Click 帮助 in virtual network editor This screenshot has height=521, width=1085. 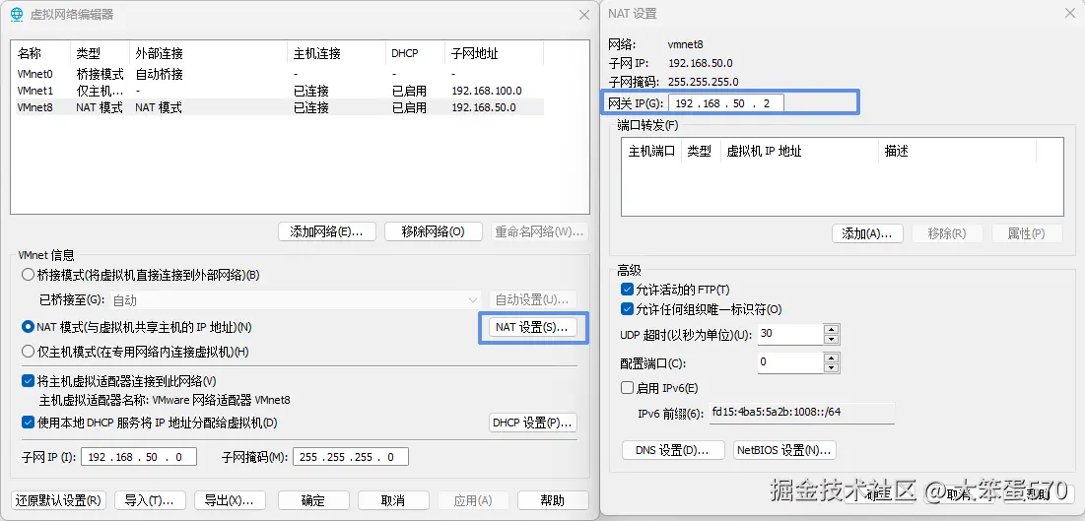pyautogui.click(x=553, y=500)
